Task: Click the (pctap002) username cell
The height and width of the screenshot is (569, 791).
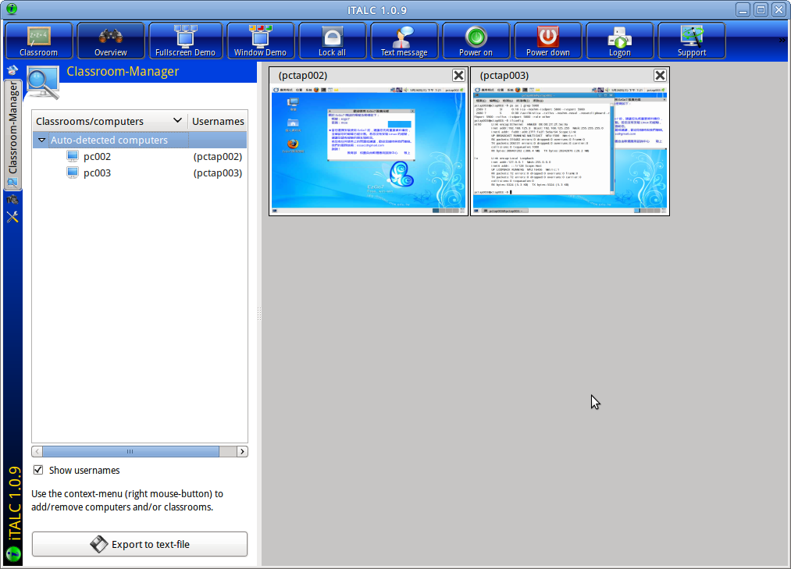Action: [217, 156]
